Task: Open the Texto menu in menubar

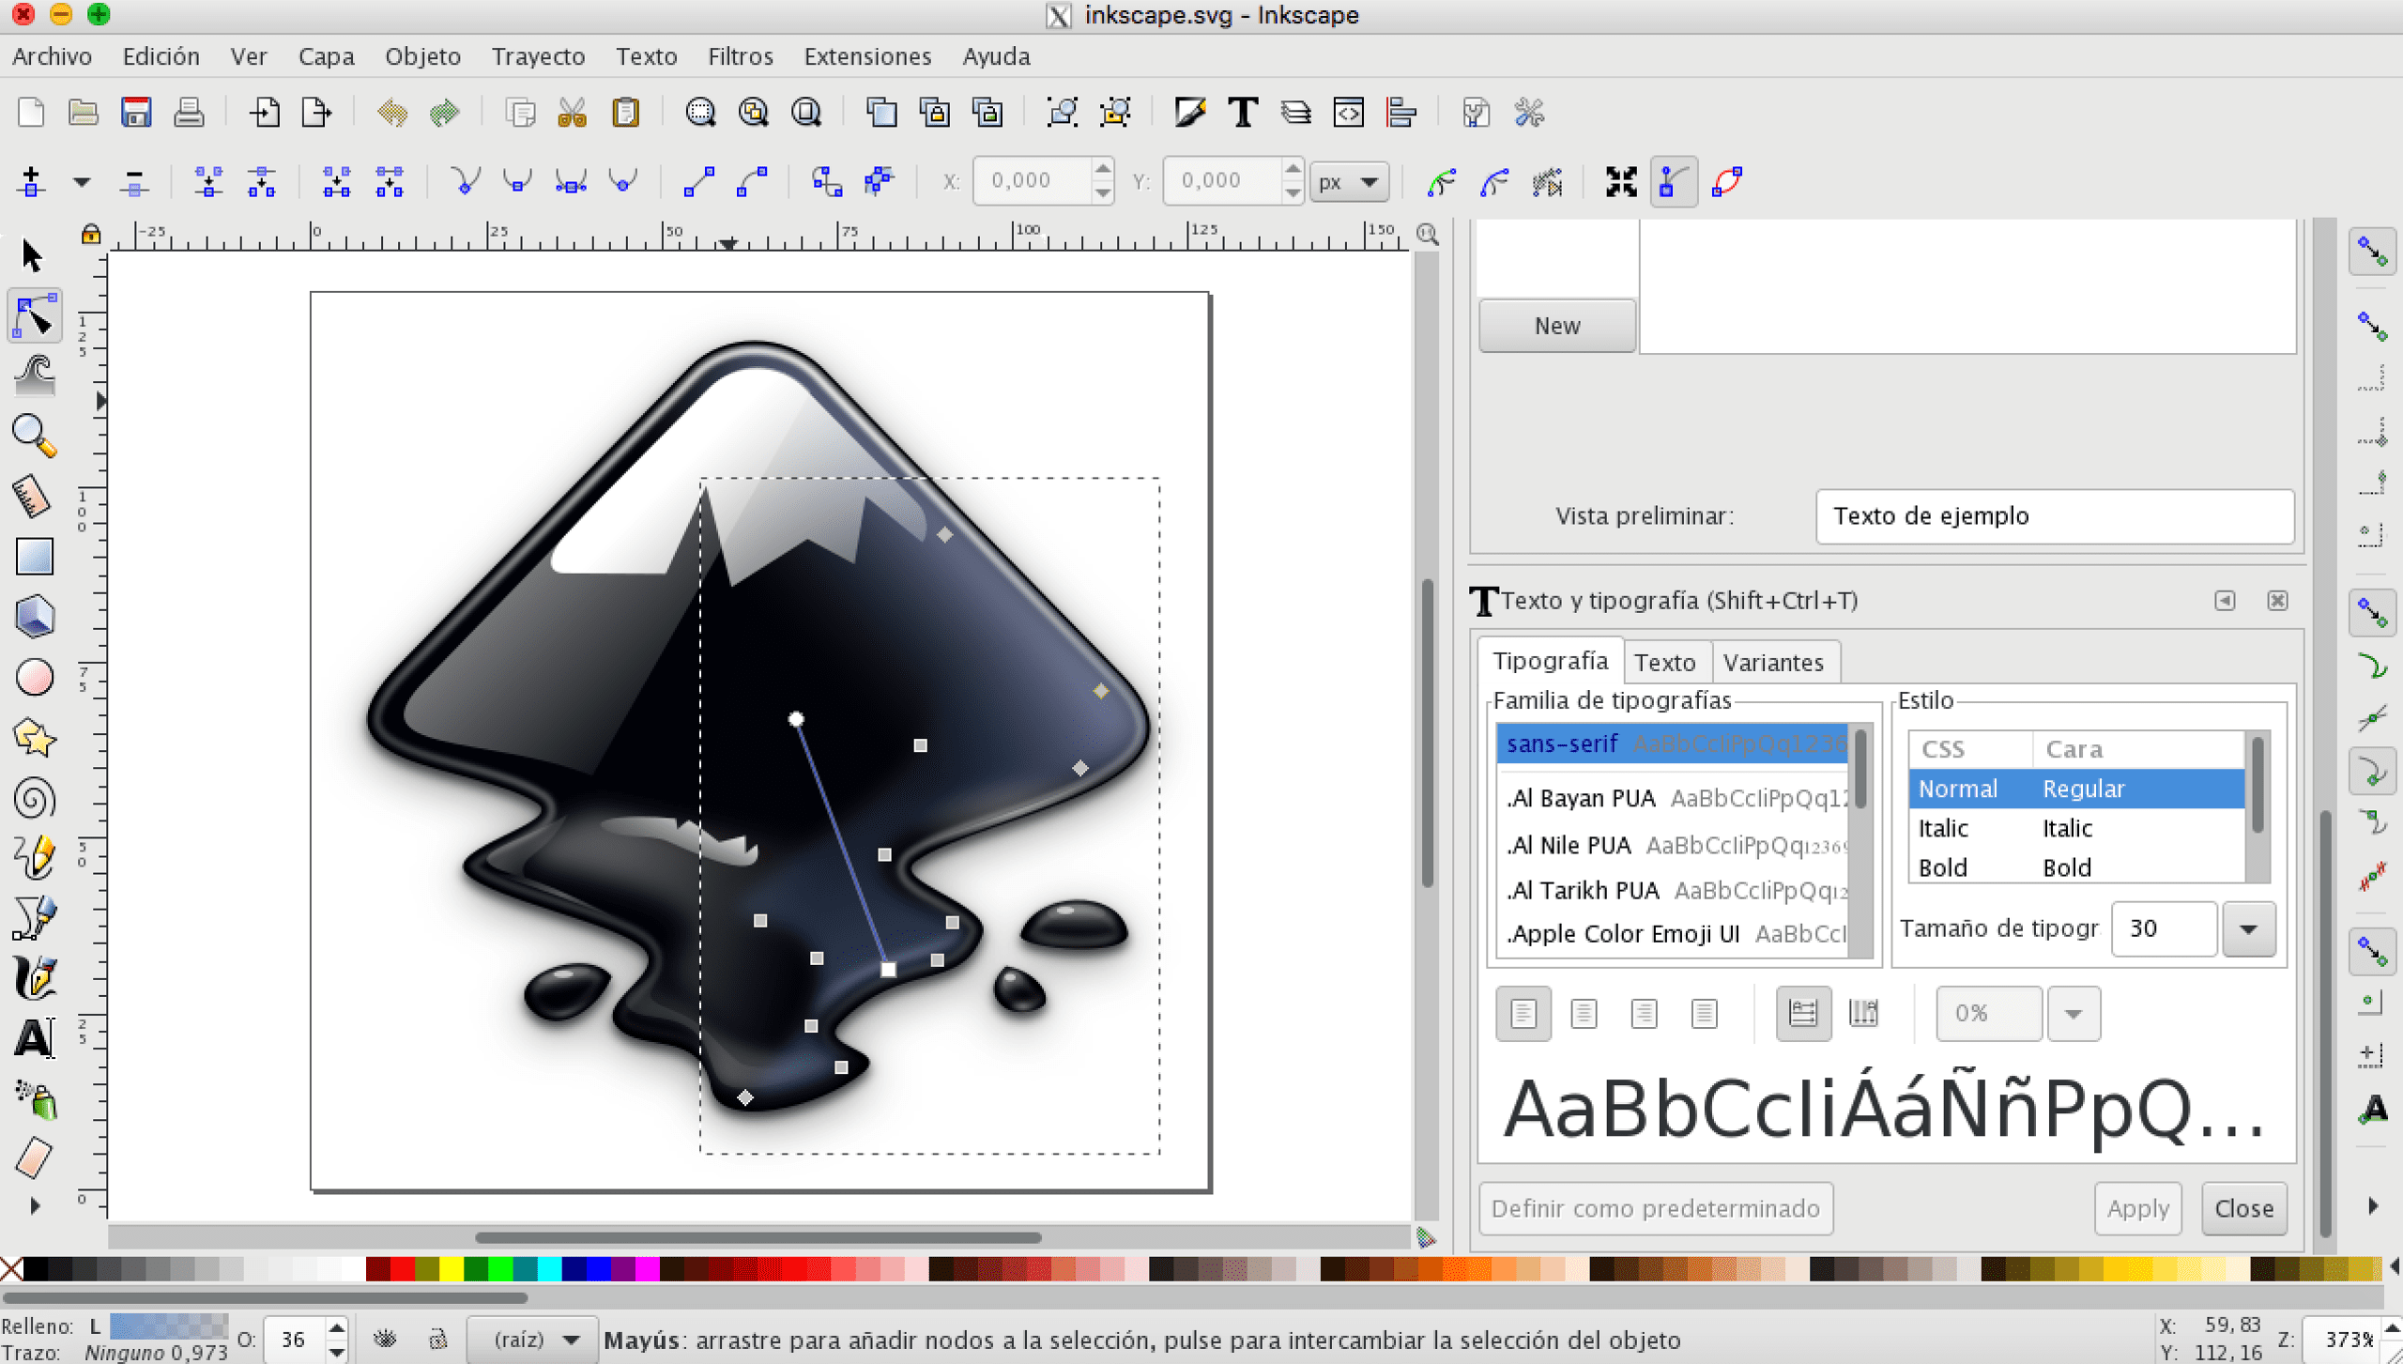Action: 644,54
